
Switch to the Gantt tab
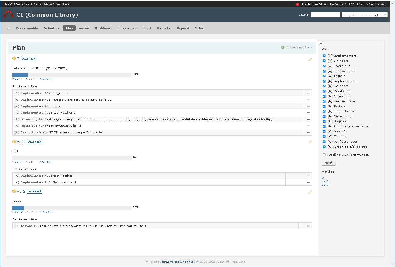click(147, 28)
